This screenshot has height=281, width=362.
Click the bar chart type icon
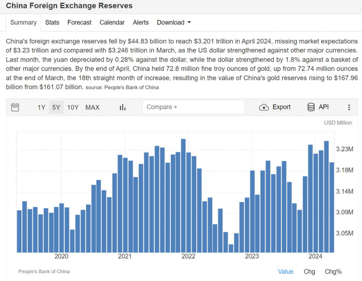tap(123, 107)
